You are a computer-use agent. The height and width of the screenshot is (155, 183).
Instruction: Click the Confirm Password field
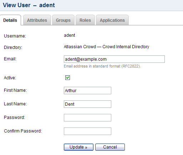[87, 131]
